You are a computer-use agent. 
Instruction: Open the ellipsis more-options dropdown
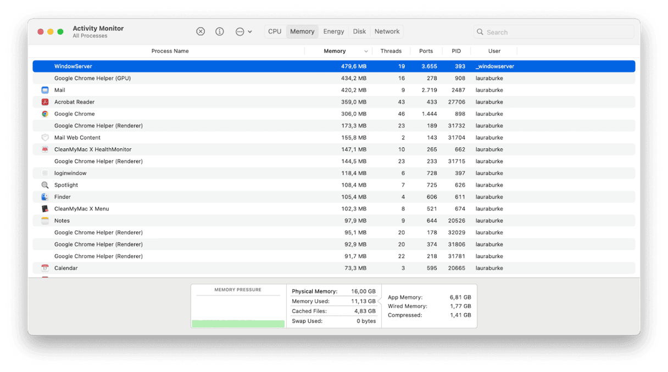coord(242,31)
